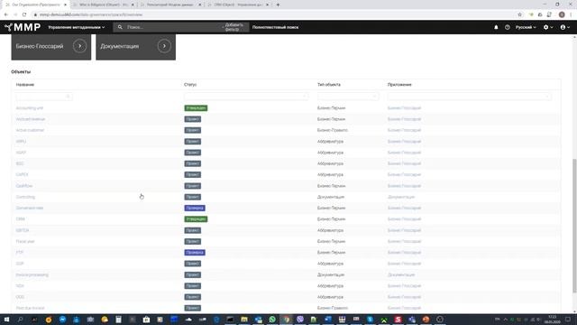The width and height of the screenshot is (577, 325).
Task: Expand the Управление метаданными menu
Action: tap(76, 27)
